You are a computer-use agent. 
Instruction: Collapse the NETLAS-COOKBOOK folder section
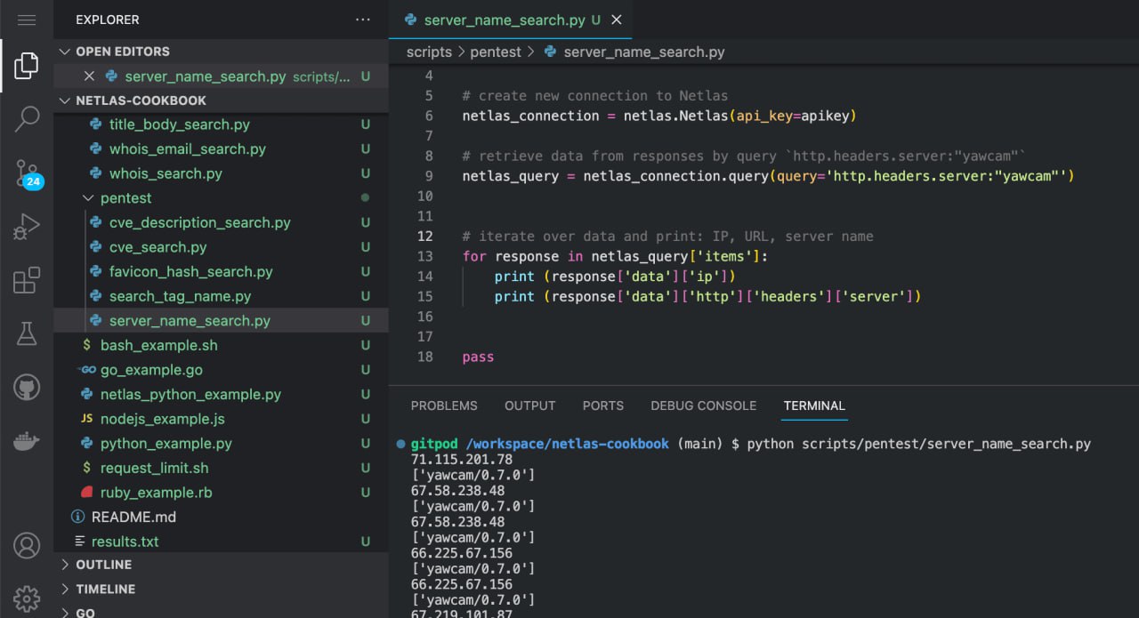(221, 100)
